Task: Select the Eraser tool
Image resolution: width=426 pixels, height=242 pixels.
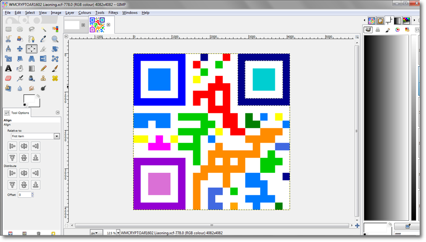Action: (8, 78)
